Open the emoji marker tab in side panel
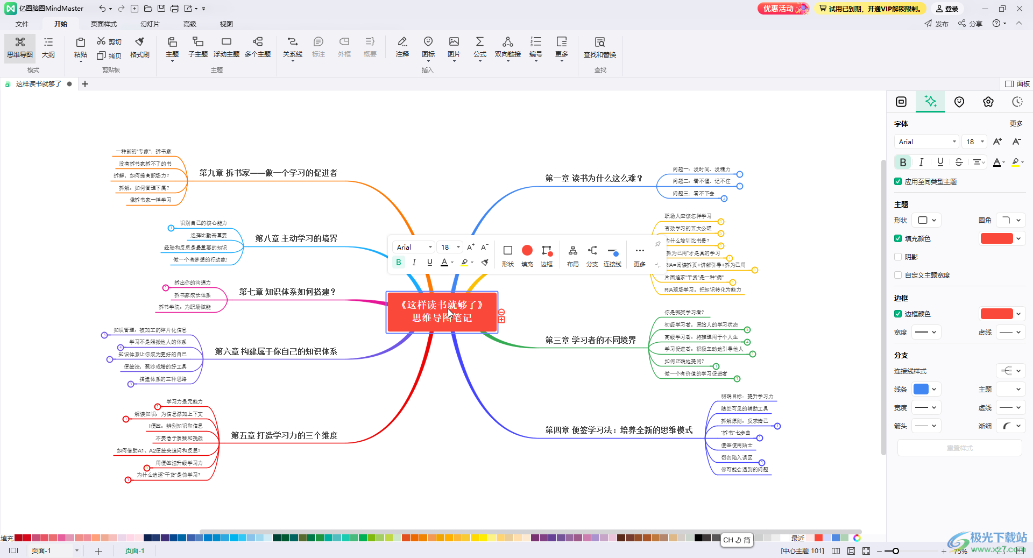 tap(959, 102)
